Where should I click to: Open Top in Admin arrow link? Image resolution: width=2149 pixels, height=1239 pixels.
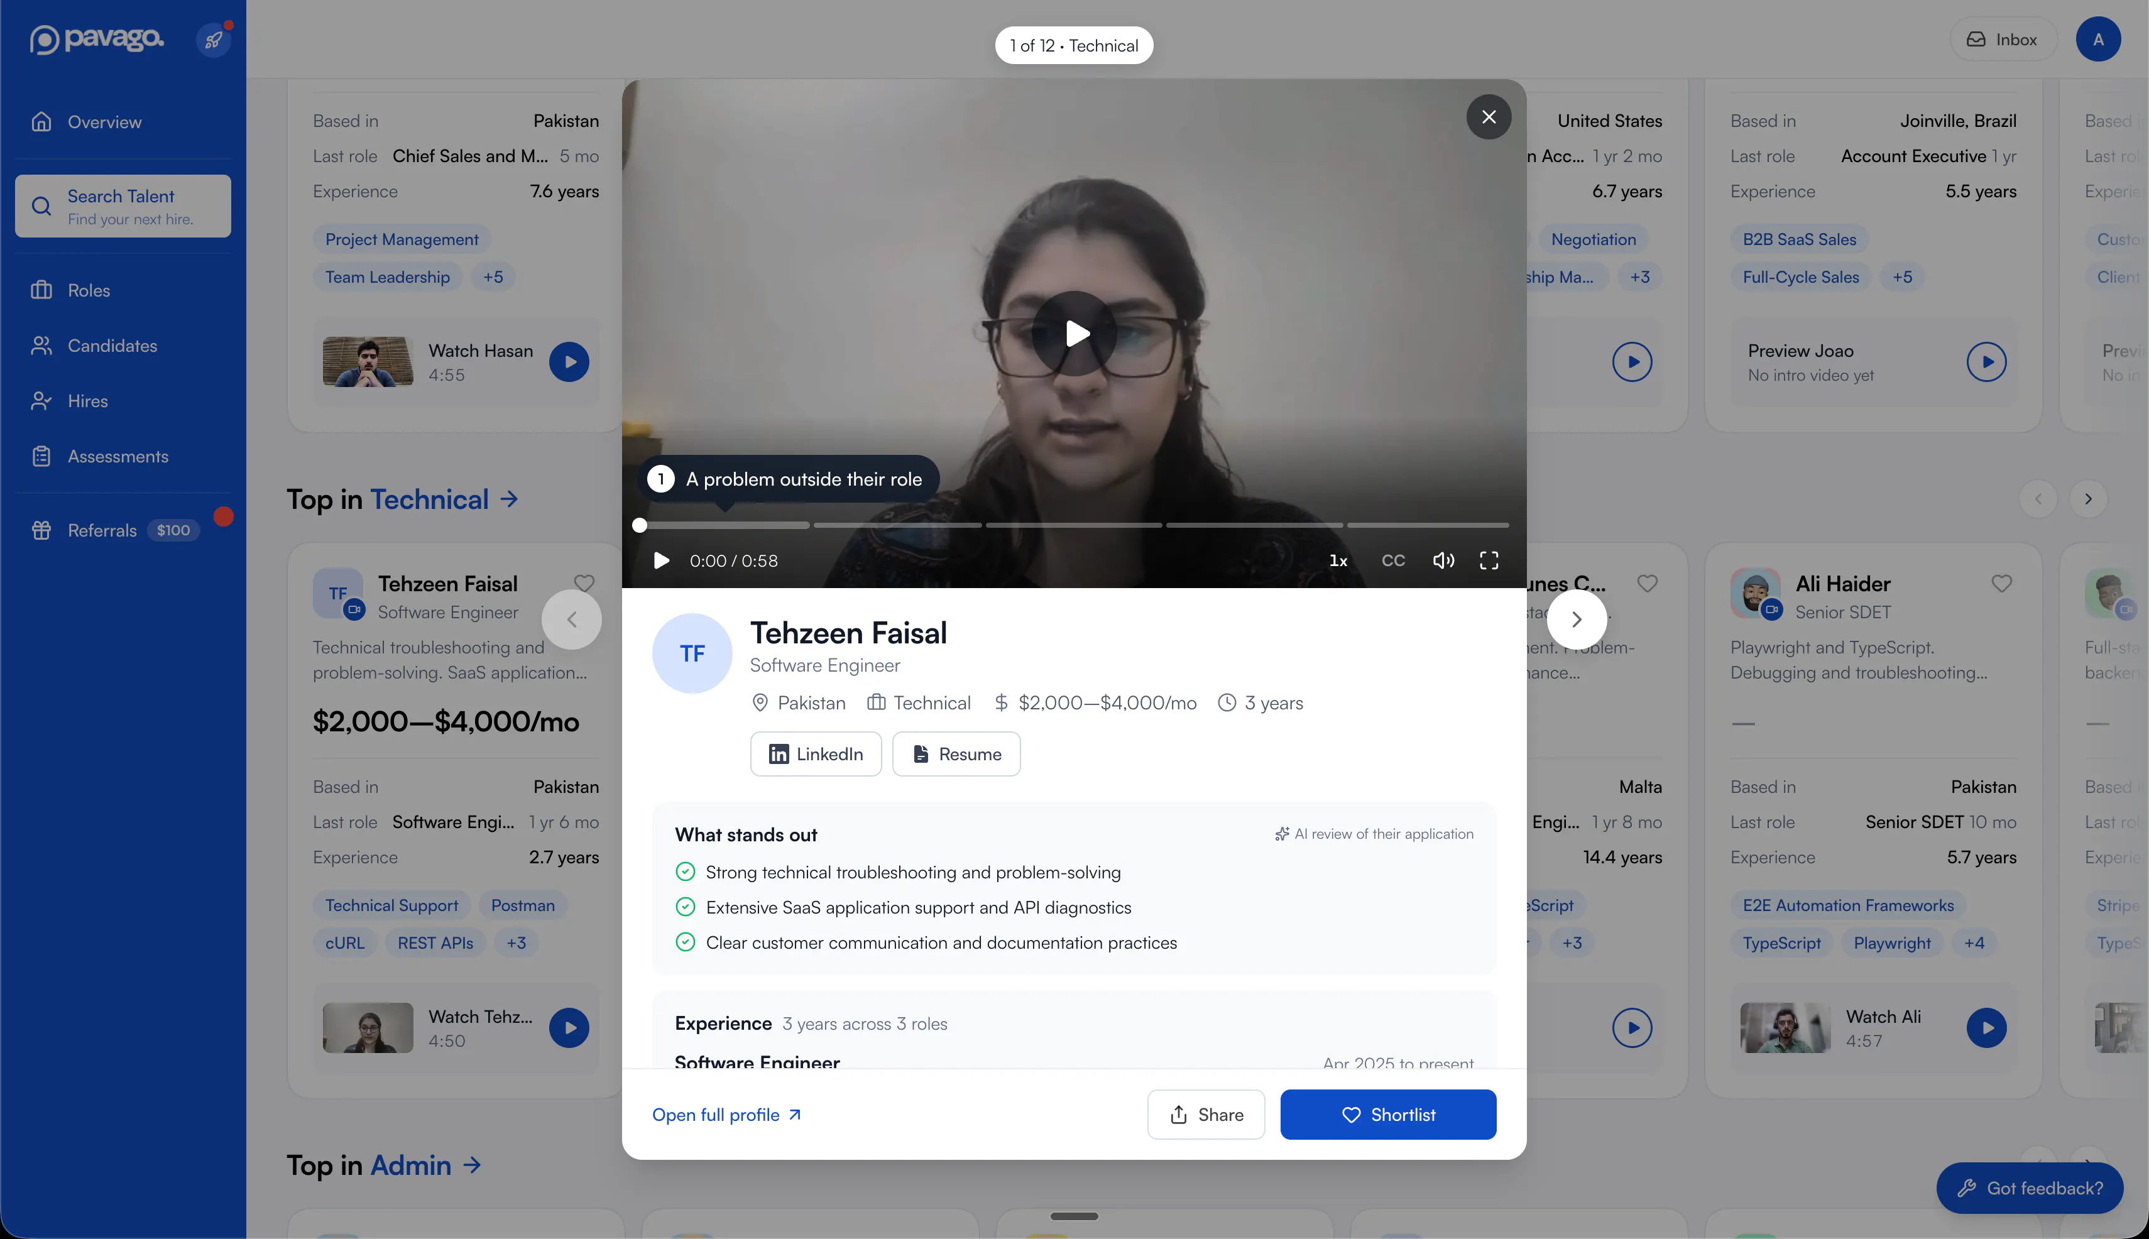[x=473, y=1165]
